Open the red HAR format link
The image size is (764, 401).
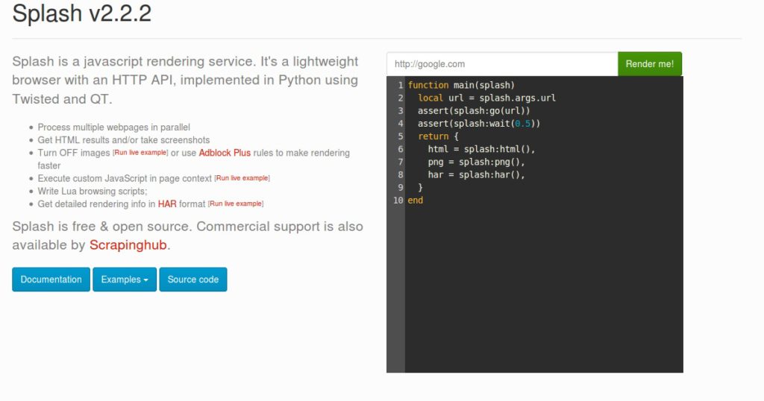pos(166,203)
